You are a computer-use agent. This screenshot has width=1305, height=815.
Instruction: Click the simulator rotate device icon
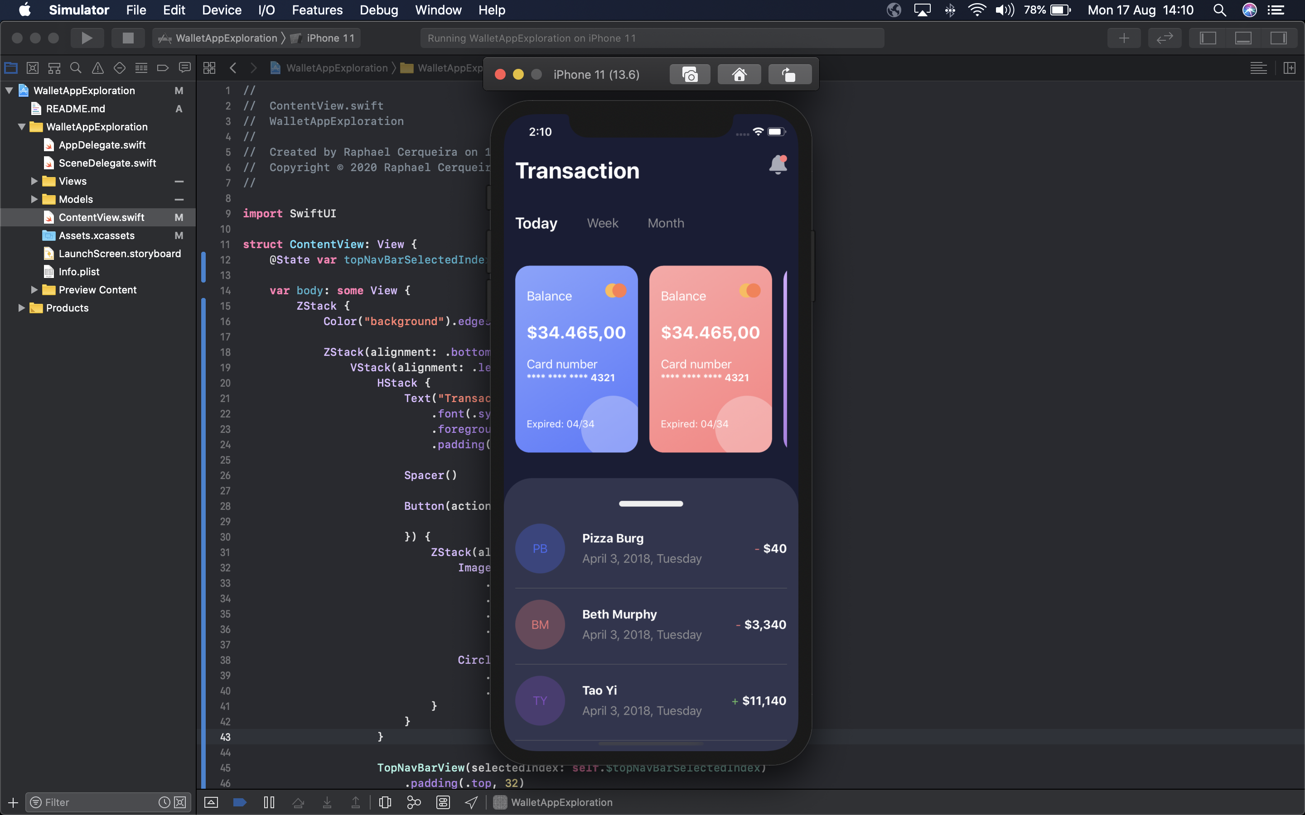789,74
